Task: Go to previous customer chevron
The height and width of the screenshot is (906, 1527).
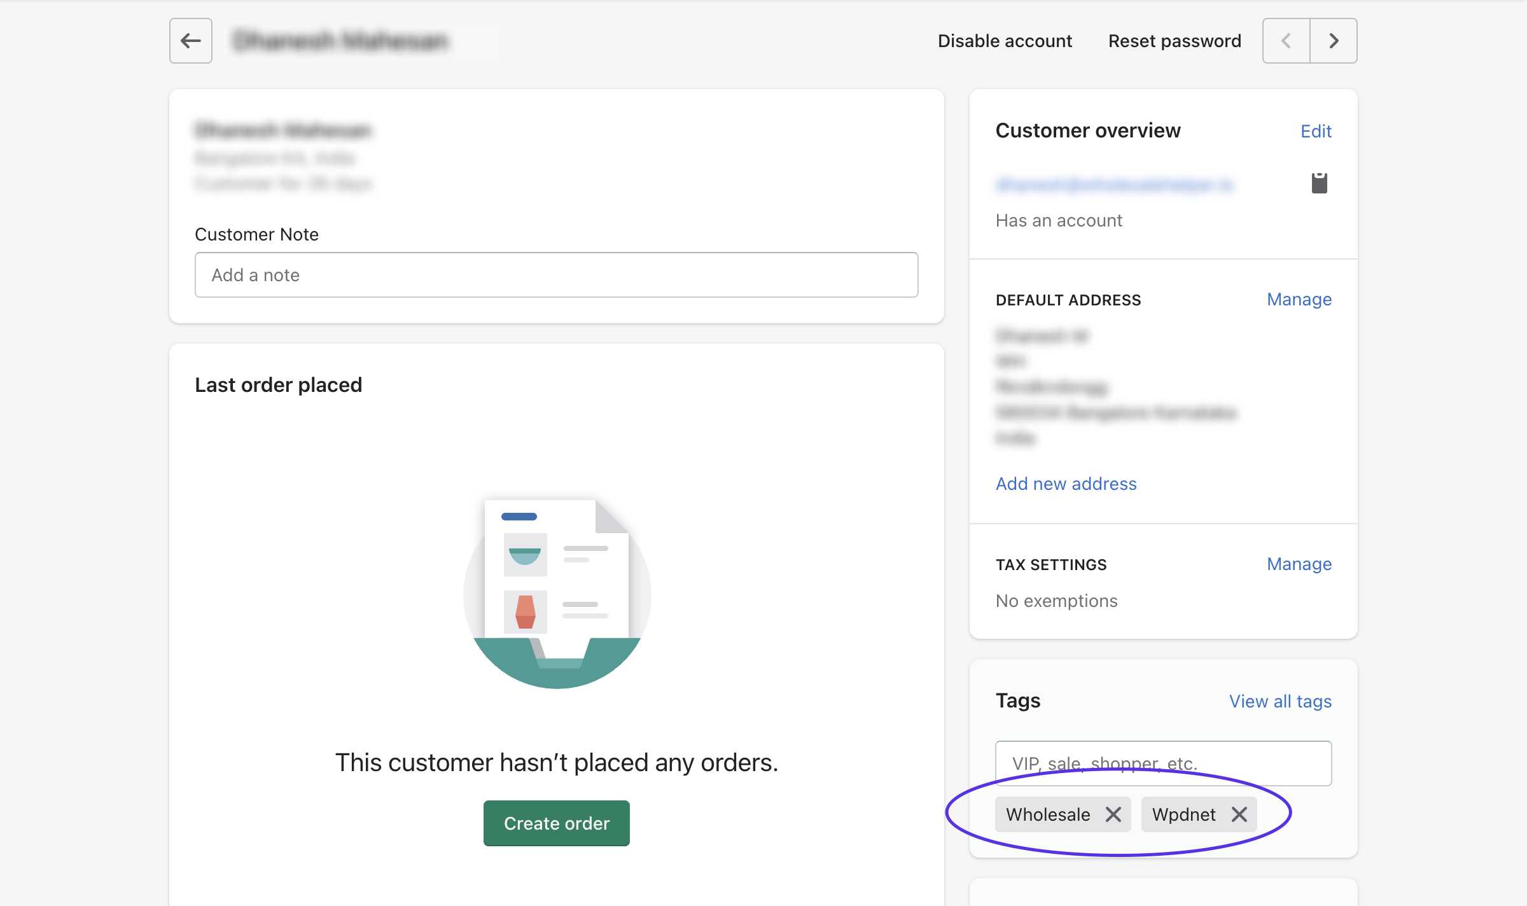Action: [x=1286, y=41]
